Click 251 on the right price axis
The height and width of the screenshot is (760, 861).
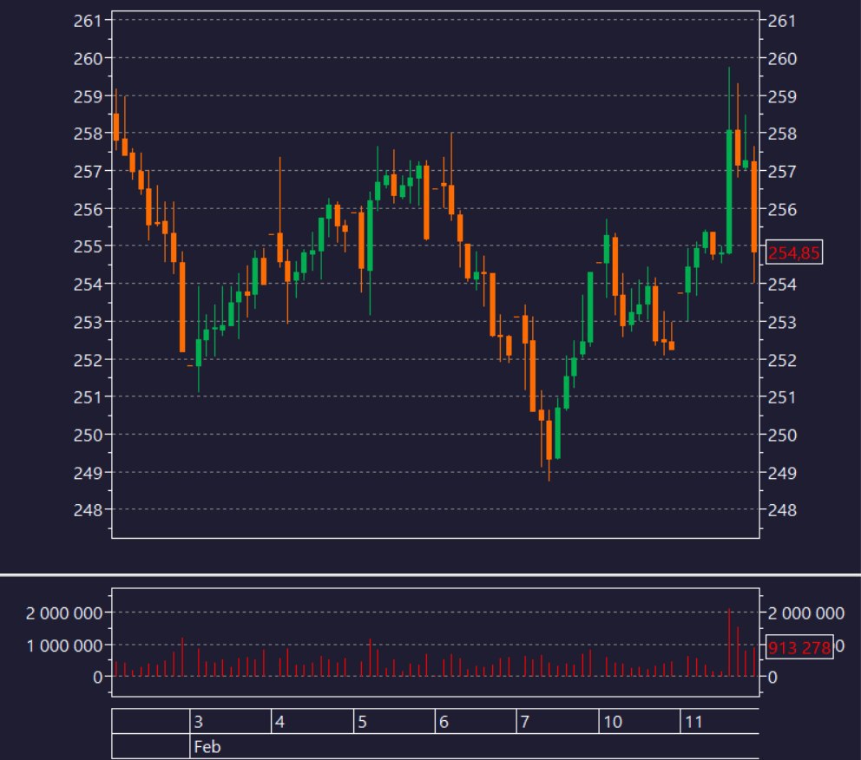[x=782, y=396]
